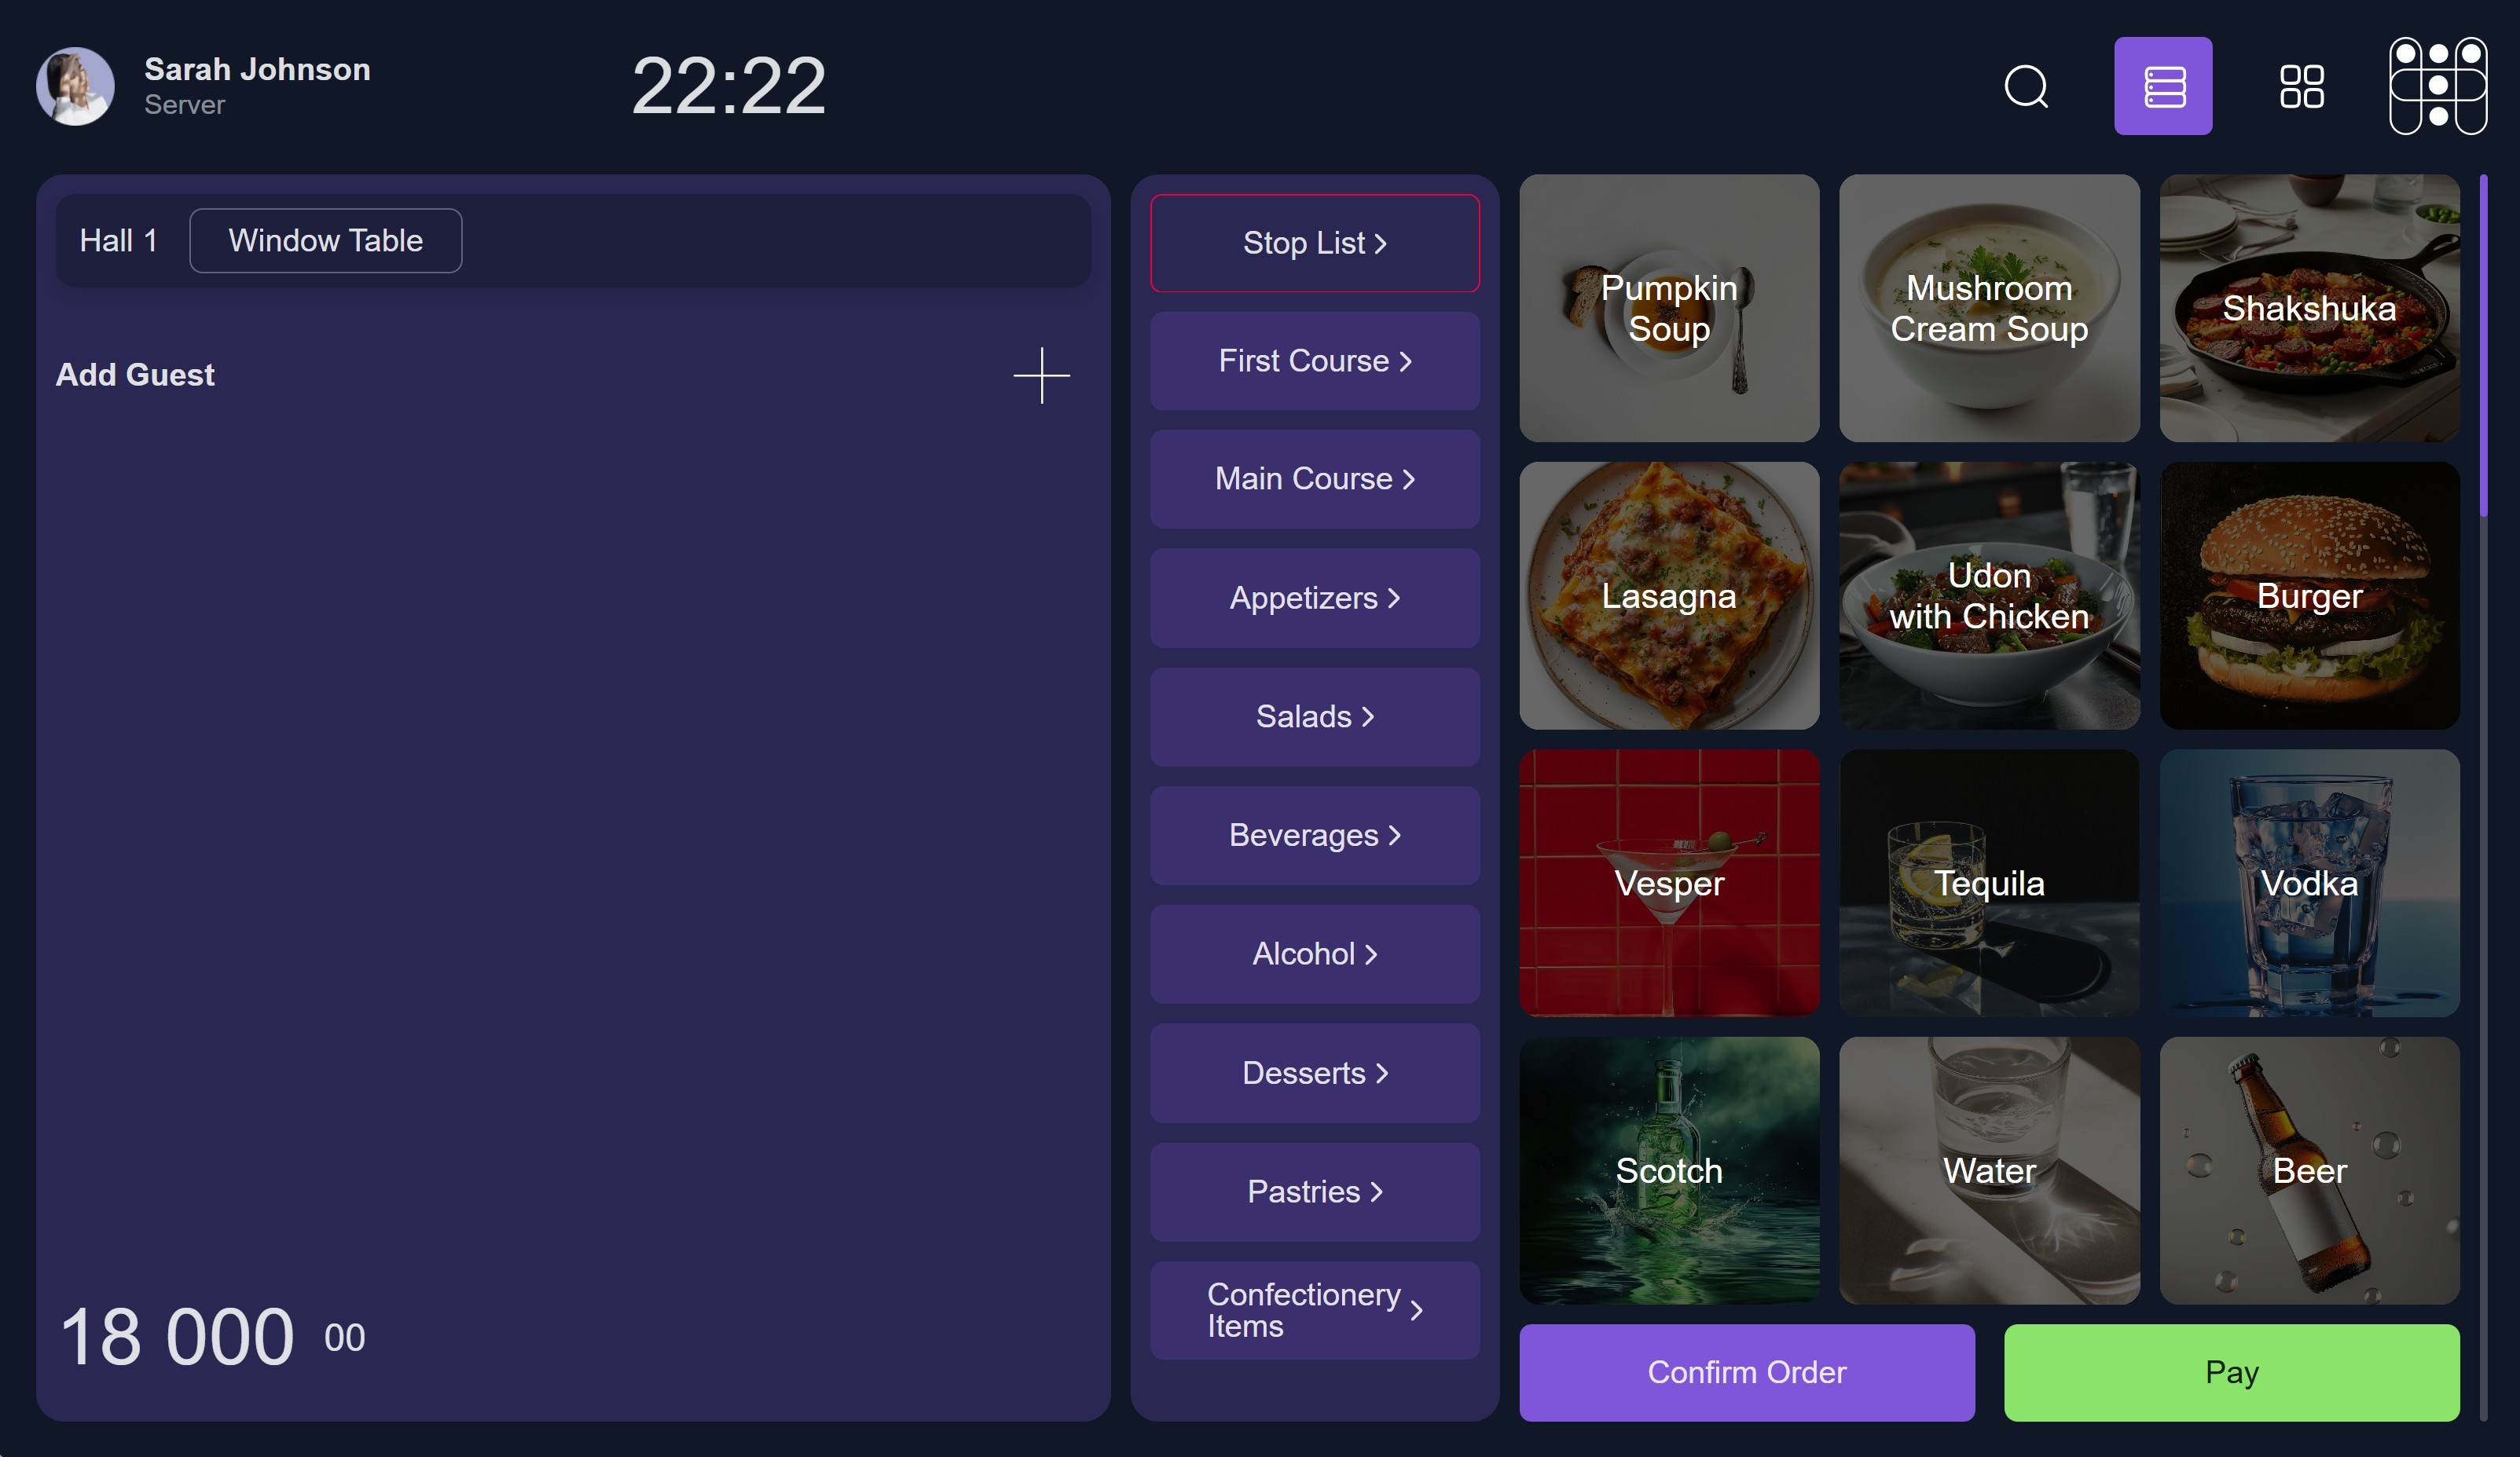
Task: Click the Confirm Order button
Action: pyautogui.click(x=1746, y=1372)
